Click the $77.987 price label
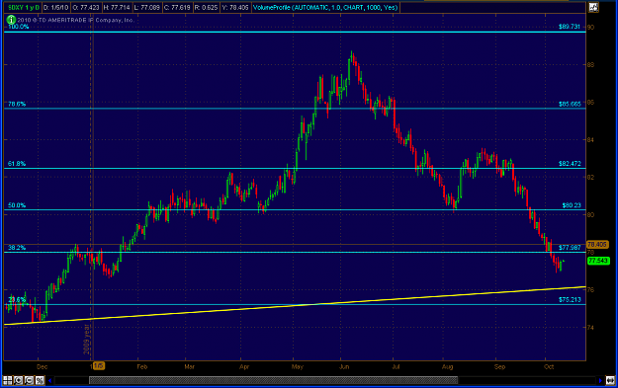Screen dimensions: 618x388 click(x=570, y=248)
